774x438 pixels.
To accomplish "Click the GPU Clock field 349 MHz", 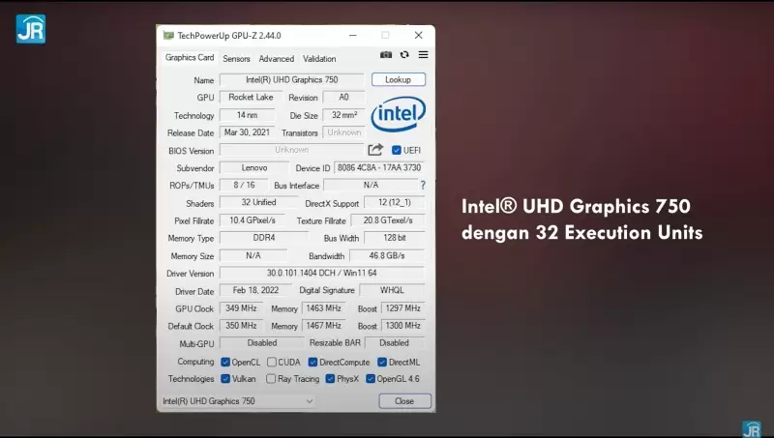I will [241, 308].
